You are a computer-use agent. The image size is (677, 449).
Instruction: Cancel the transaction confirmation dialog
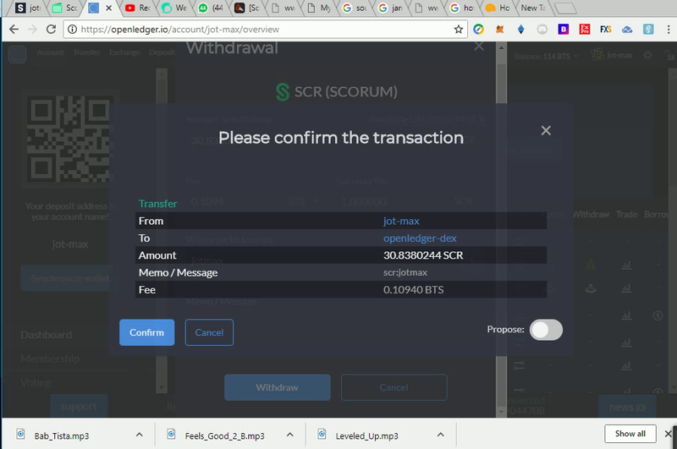[209, 332]
